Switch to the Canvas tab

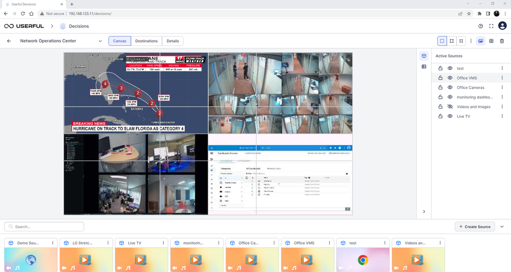click(x=120, y=41)
